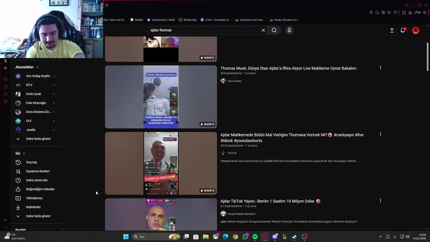Open the browser pinboard pin icon
The width and height of the screenshot is (430, 242).
click(x=371, y=12)
